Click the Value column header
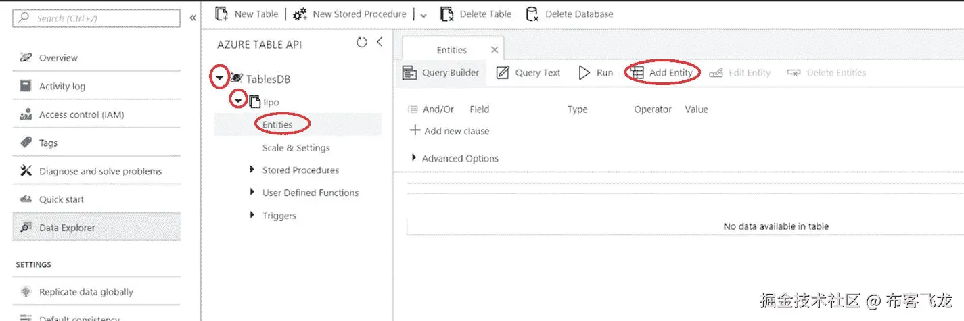The width and height of the screenshot is (964, 321). pos(696,109)
